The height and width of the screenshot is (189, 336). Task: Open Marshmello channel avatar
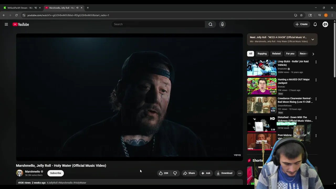pos(20,173)
